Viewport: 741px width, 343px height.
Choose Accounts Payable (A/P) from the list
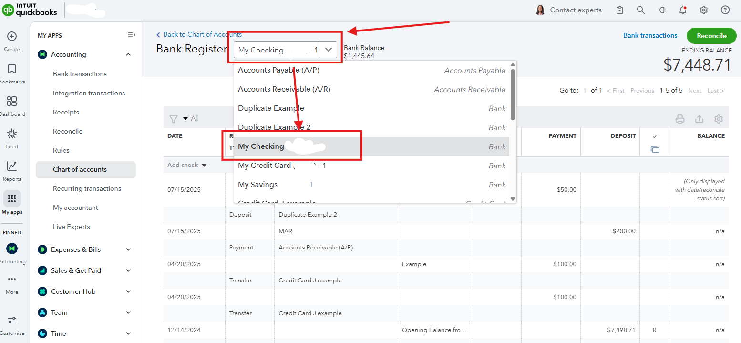371,71
